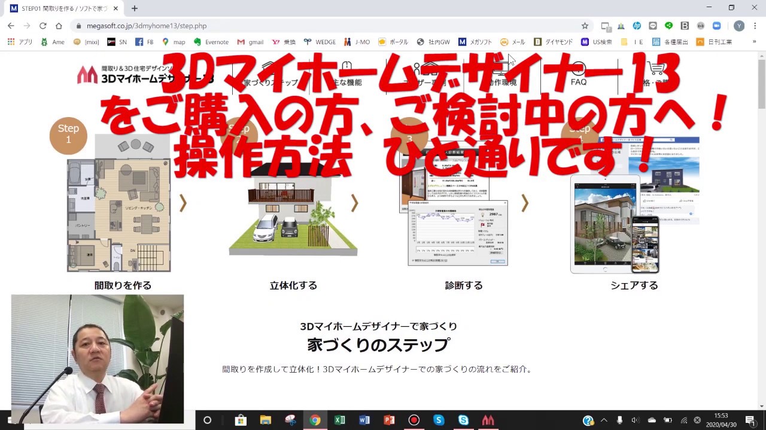
Task: Open the Evernote bookmark
Action: pos(211,42)
